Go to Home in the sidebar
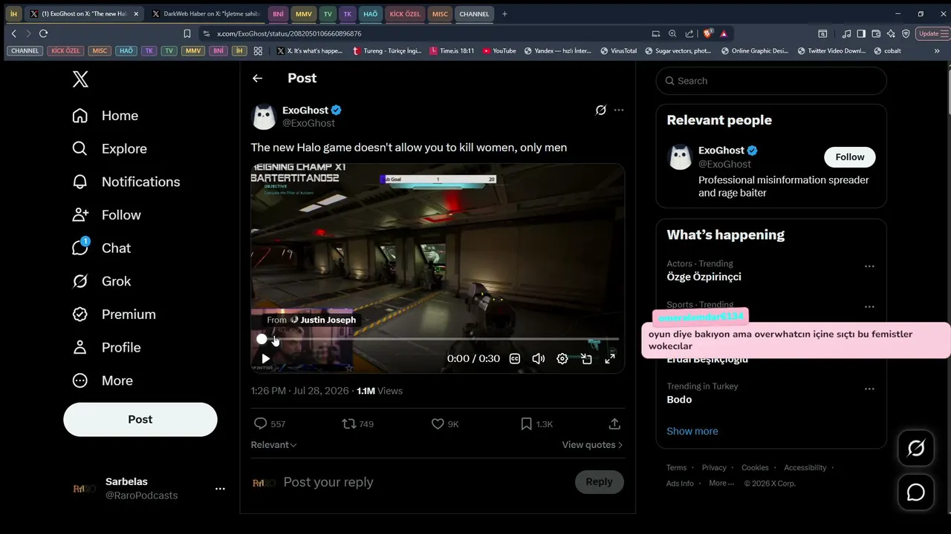The width and height of the screenshot is (951, 534). tap(106, 116)
